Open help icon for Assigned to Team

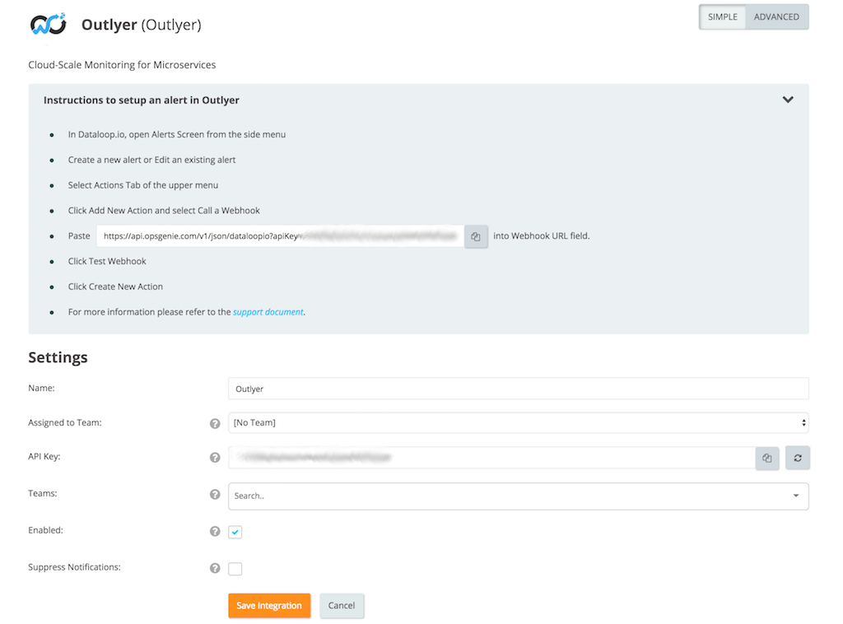click(215, 423)
